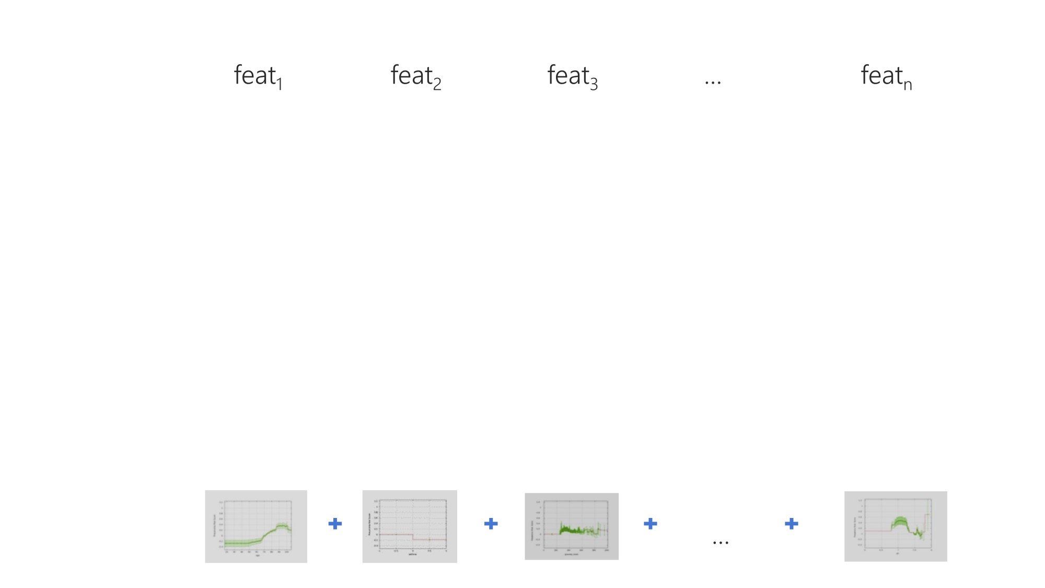Image resolution: width=1045 pixels, height=588 pixels.
Task: Select the plus sign right of third chart
Action: 650,524
